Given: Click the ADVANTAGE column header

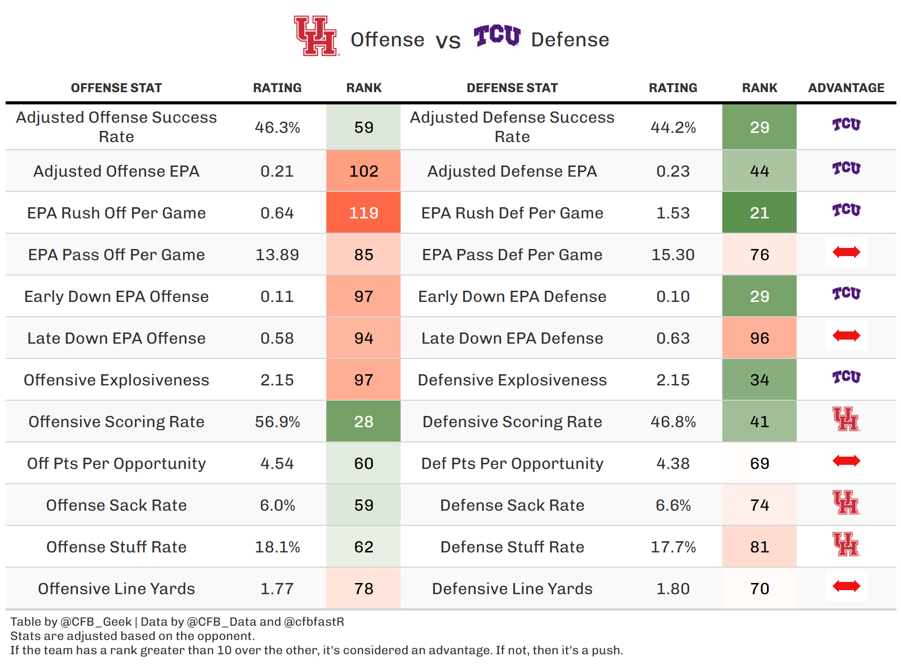Looking at the screenshot, I should coord(846,88).
